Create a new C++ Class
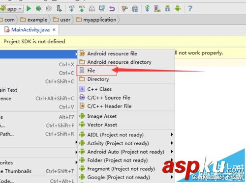Viewport: 246px width, 183px height. (126, 89)
